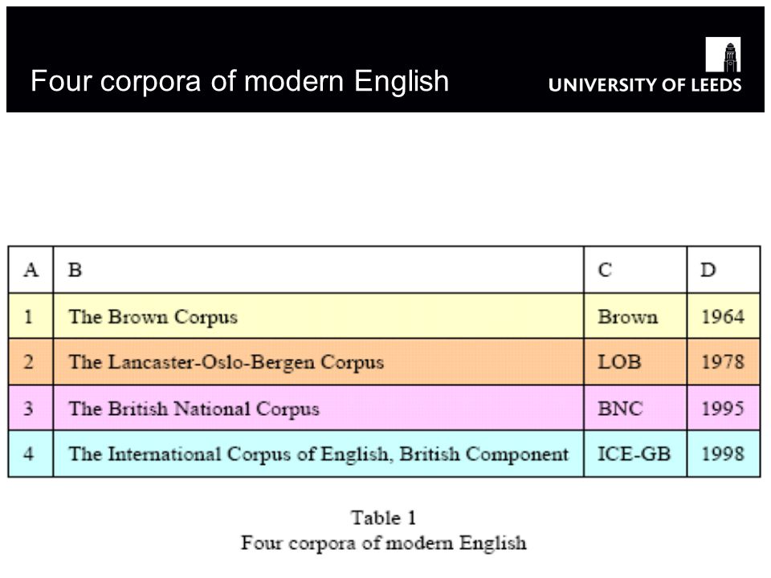The image size is (771, 578).
Task: Select the ICE-GB abbreviation cell
Action: click(x=635, y=454)
